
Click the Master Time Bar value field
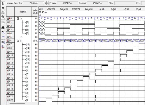coord(34,3)
